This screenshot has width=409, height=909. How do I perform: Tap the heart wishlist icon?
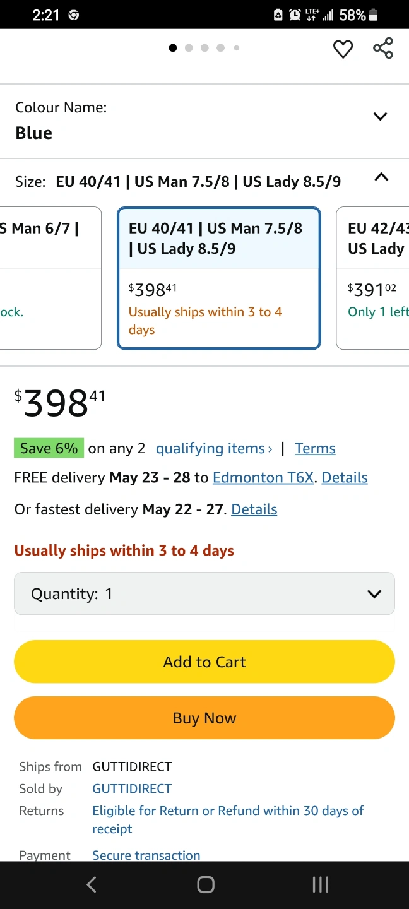point(343,49)
